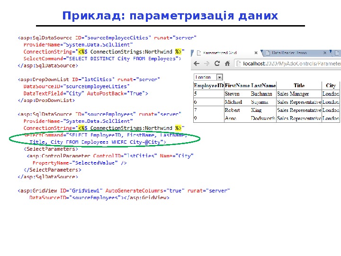Click the first name Steven

pyautogui.click(x=232, y=94)
